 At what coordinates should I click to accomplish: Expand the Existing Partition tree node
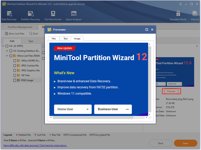[7, 51]
